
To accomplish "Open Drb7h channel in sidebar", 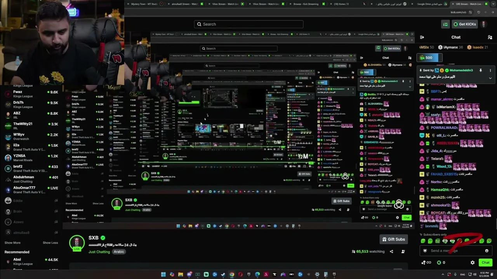I will (31, 105).
